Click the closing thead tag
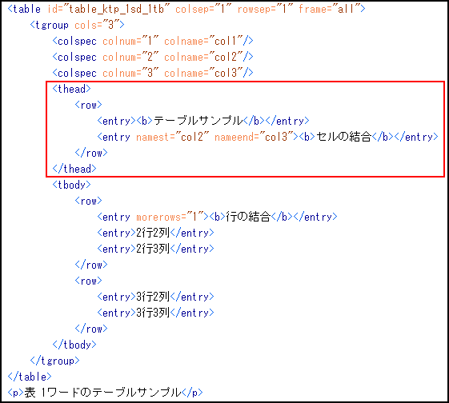This screenshot has height=403, width=449. click(74, 169)
